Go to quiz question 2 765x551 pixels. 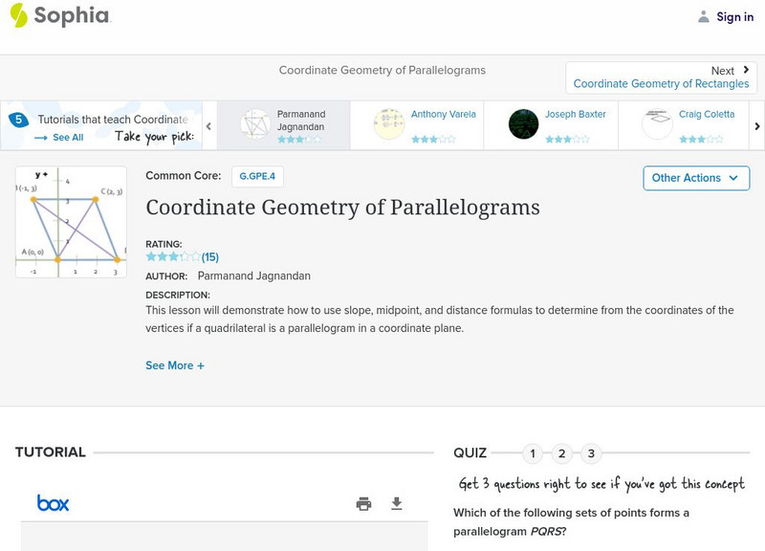pos(562,453)
